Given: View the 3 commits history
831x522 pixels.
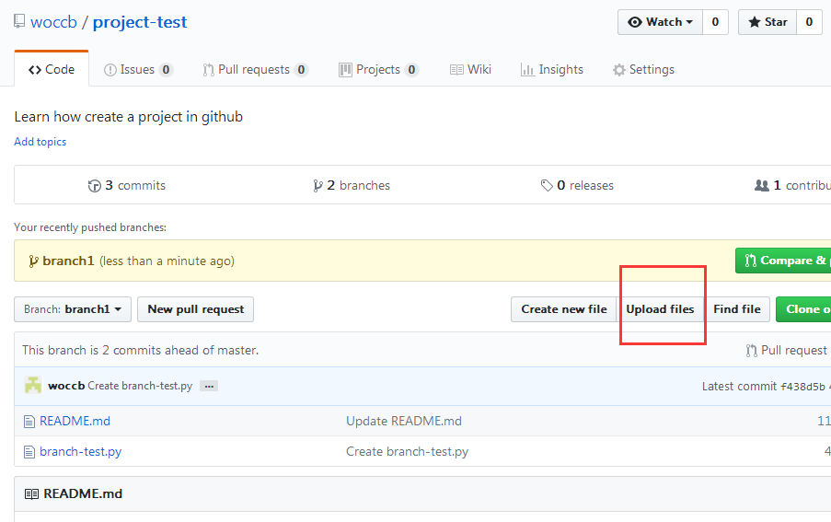Looking at the screenshot, I should [x=127, y=185].
